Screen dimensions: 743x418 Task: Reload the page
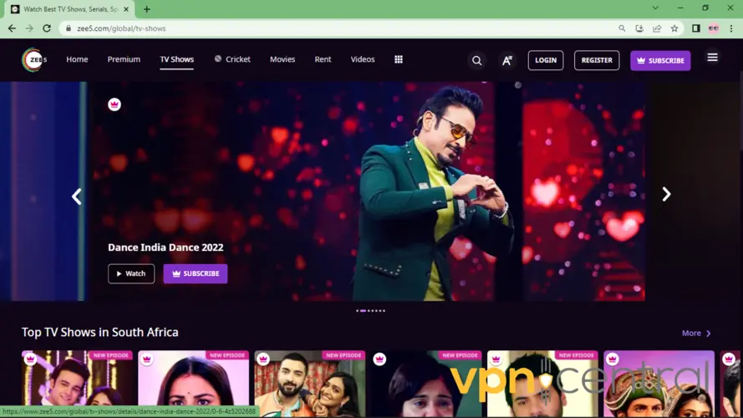pos(47,28)
